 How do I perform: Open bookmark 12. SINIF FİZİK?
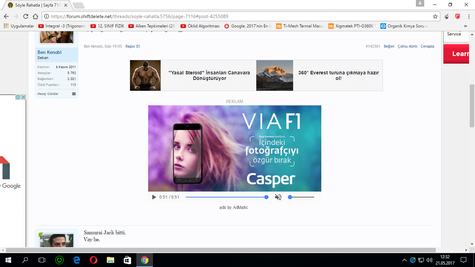click(x=107, y=26)
